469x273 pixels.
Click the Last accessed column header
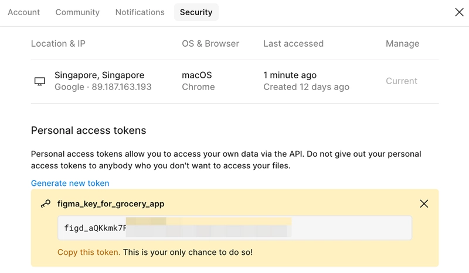[x=294, y=44]
